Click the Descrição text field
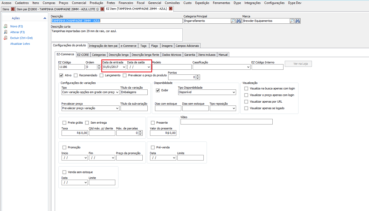The height and width of the screenshot is (211, 369). pyautogui.click(x=117, y=21)
